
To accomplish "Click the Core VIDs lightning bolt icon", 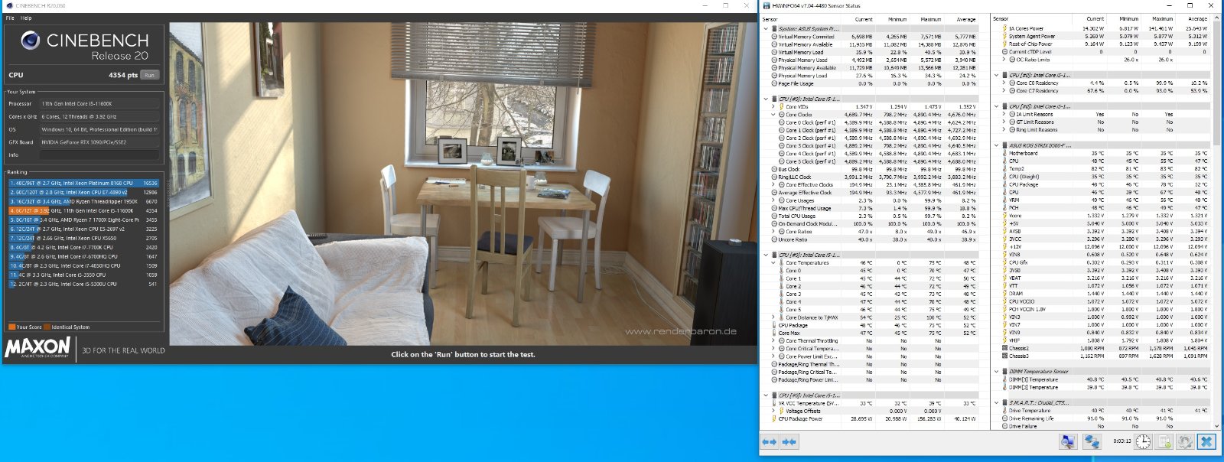I will (782, 107).
